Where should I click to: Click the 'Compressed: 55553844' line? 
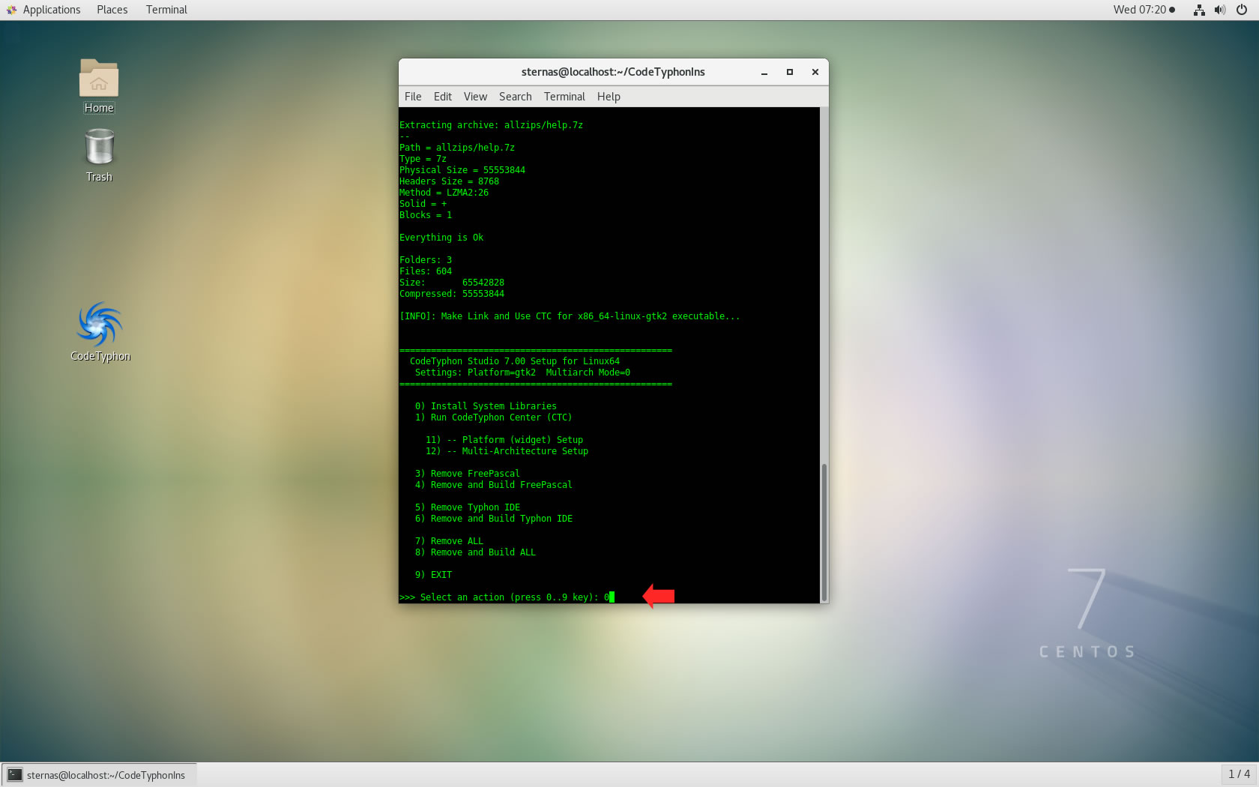452,294
